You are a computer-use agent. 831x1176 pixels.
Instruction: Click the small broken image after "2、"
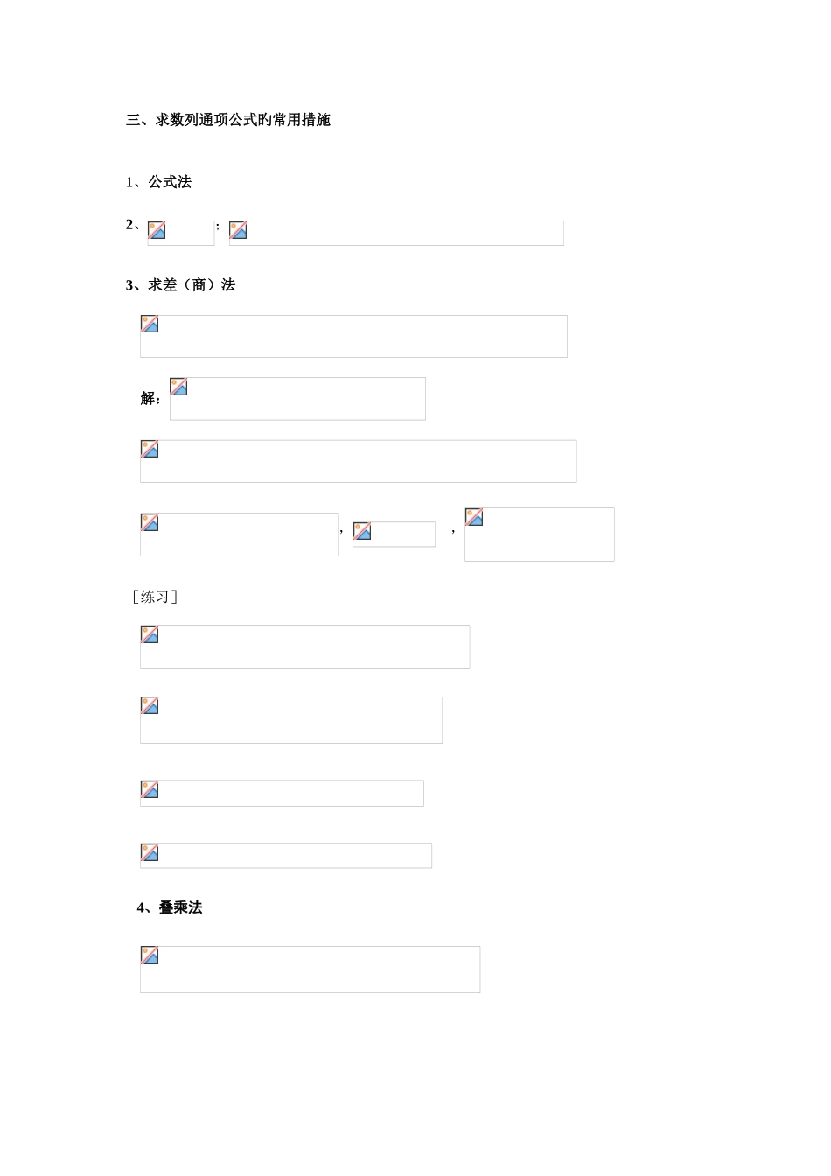click(181, 233)
